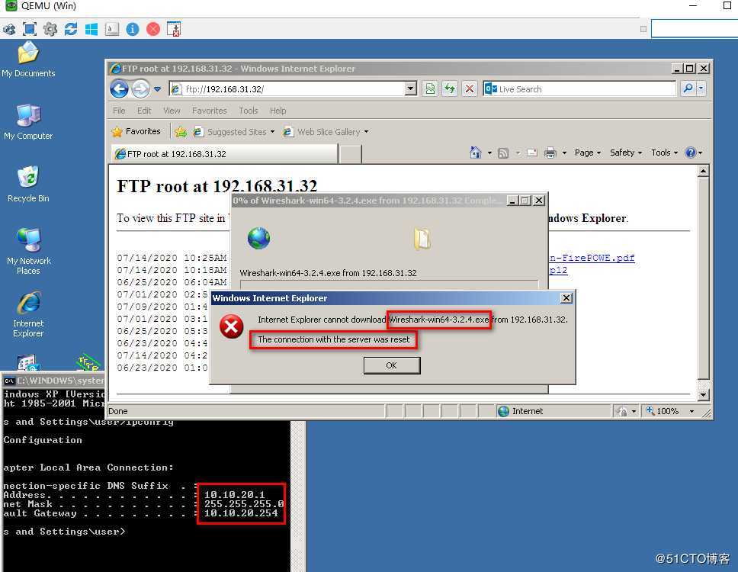Open recent pages dropdown next to Forward
Viewport: 738px width, 572px height.
pos(158,89)
